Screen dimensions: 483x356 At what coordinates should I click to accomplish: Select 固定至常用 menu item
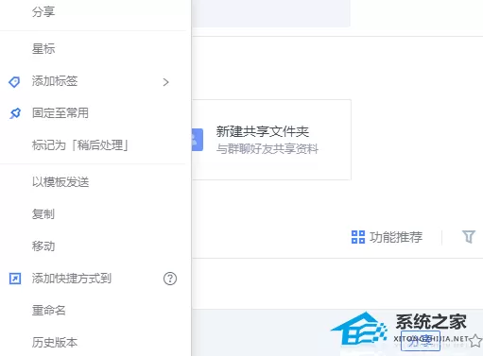coord(60,113)
